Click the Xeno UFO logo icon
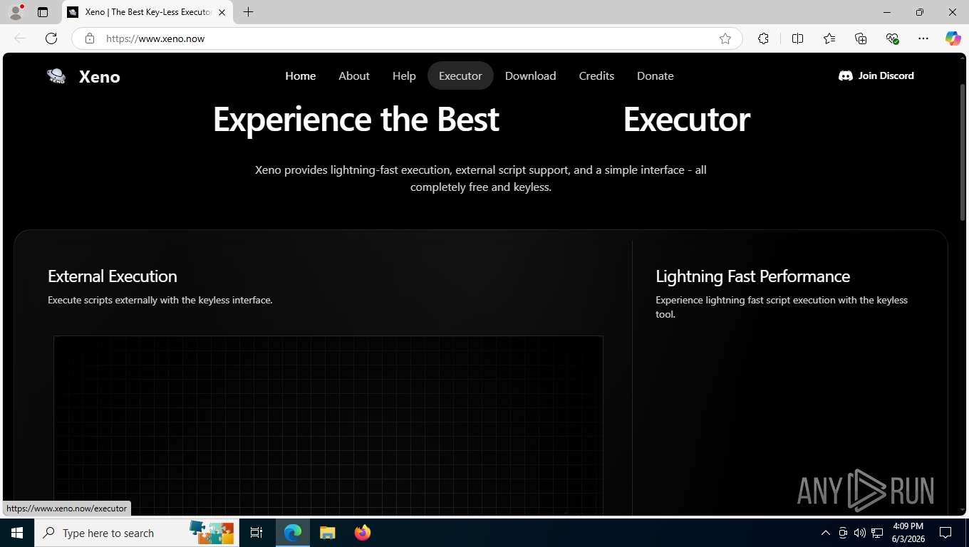 [x=56, y=76]
